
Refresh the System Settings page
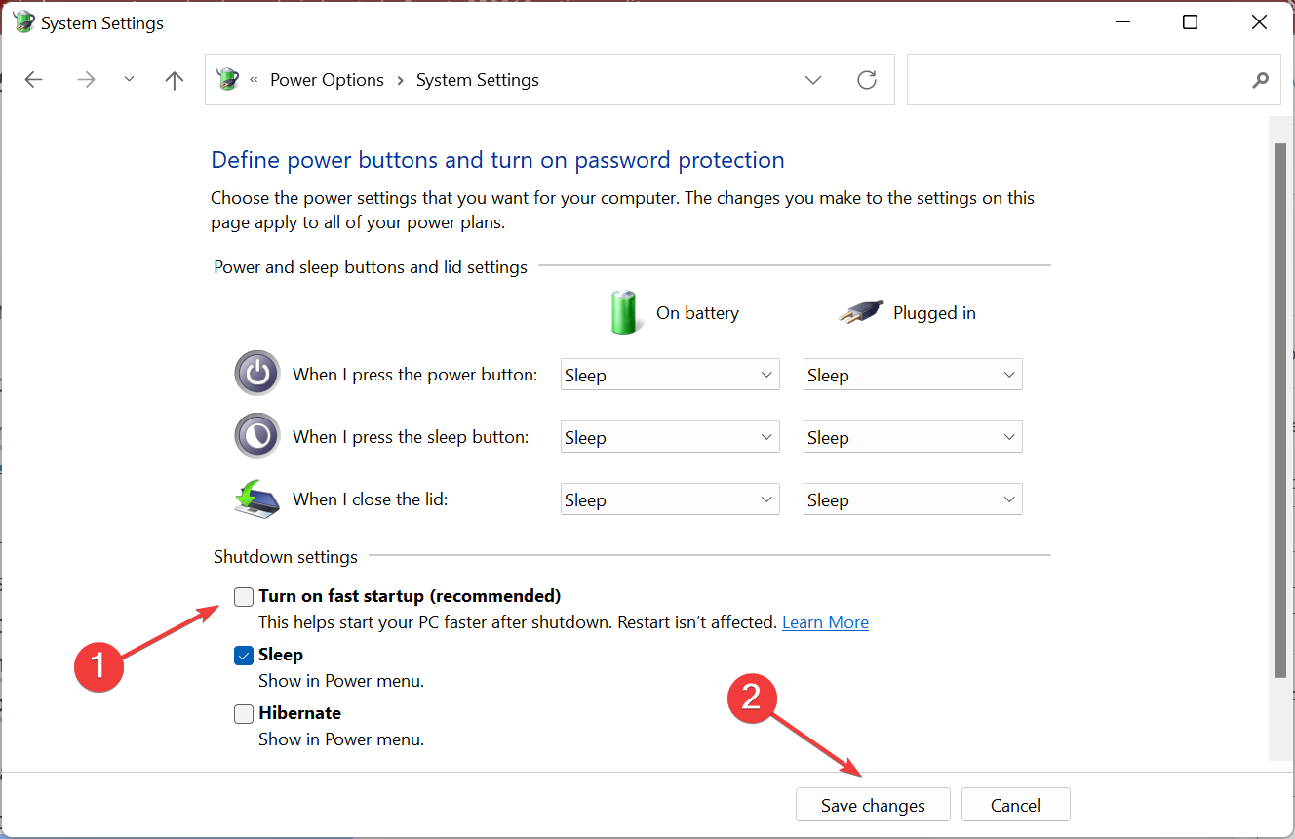click(867, 80)
